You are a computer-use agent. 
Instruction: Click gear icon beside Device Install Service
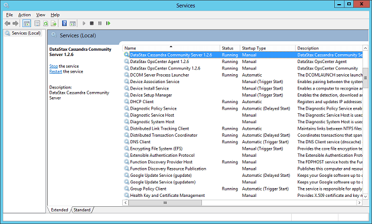tap(127, 88)
